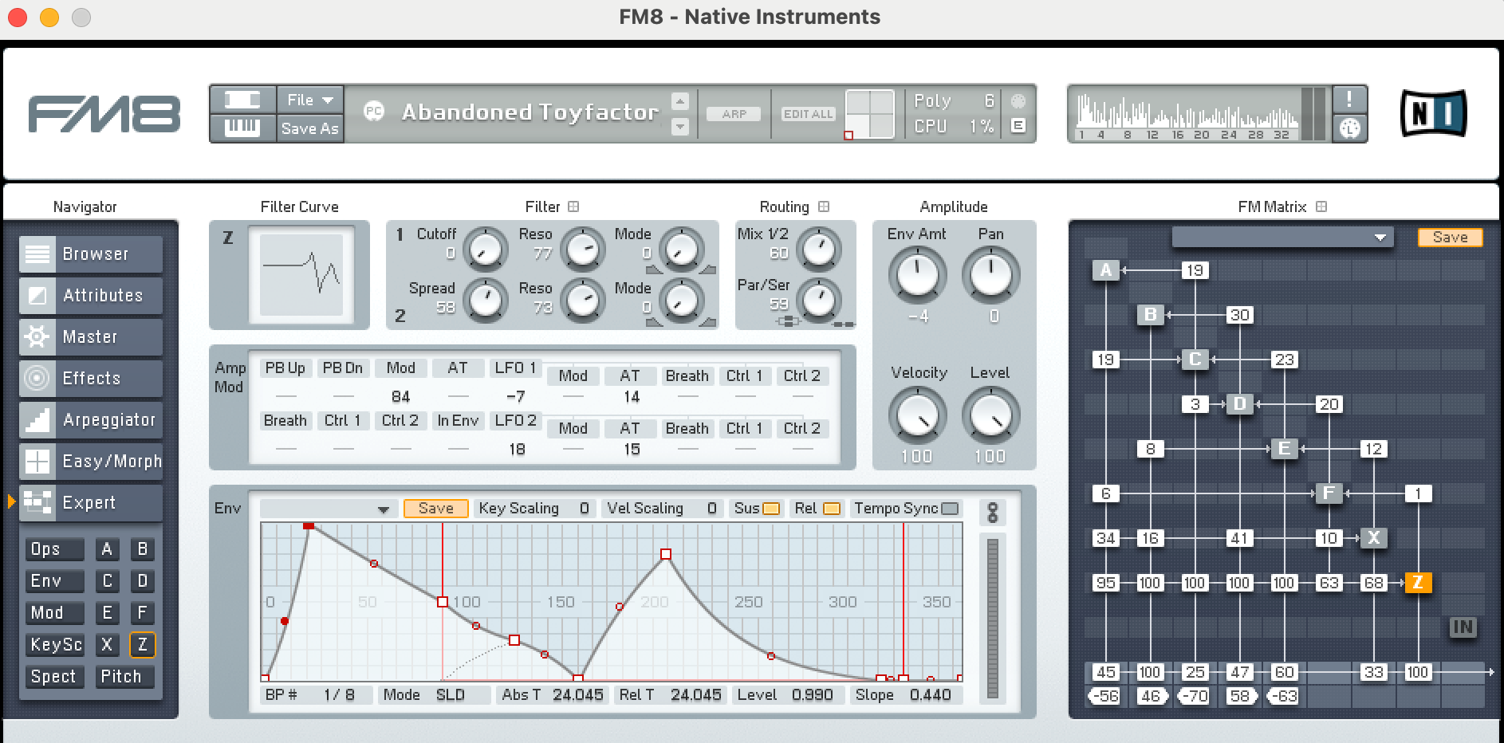Screen dimensions: 1504x743
Task: Select operator Z in the FM Matrix
Action: [x=1418, y=583]
